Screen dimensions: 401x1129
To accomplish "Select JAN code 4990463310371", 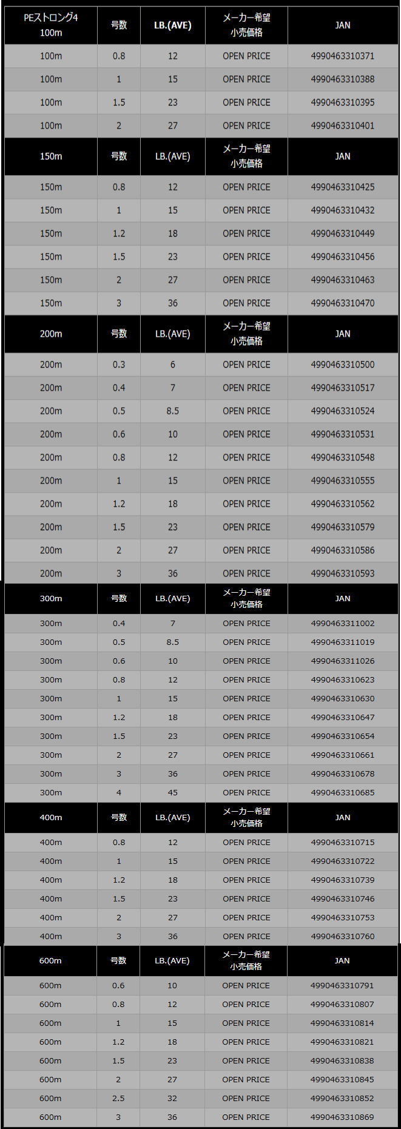I will click(x=342, y=56).
